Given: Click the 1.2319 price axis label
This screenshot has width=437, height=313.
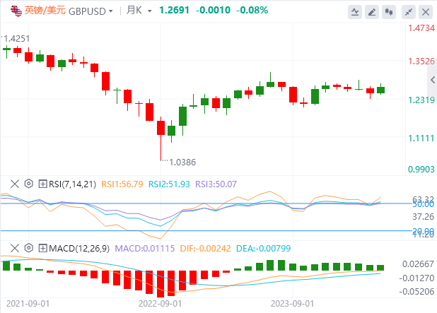Looking at the screenshot, I should point(421,100).
